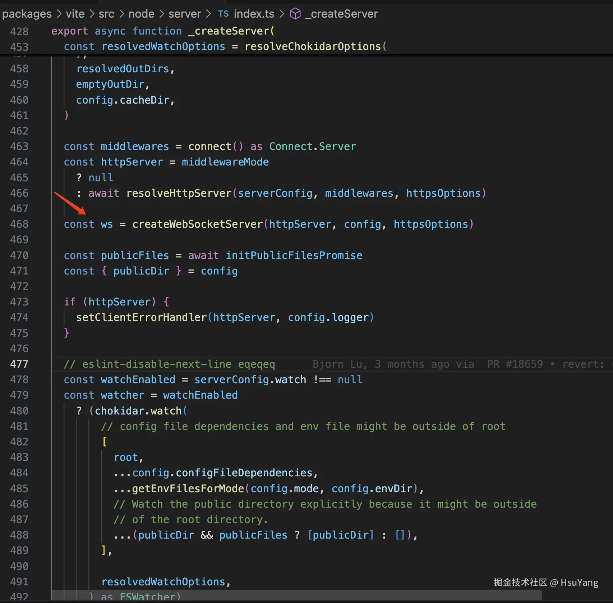The width and height of the screenshot is (613, 603).
Task: Click "chokidar.watch" on line 480
Action: pyautogui.click(x=138, y=411)
